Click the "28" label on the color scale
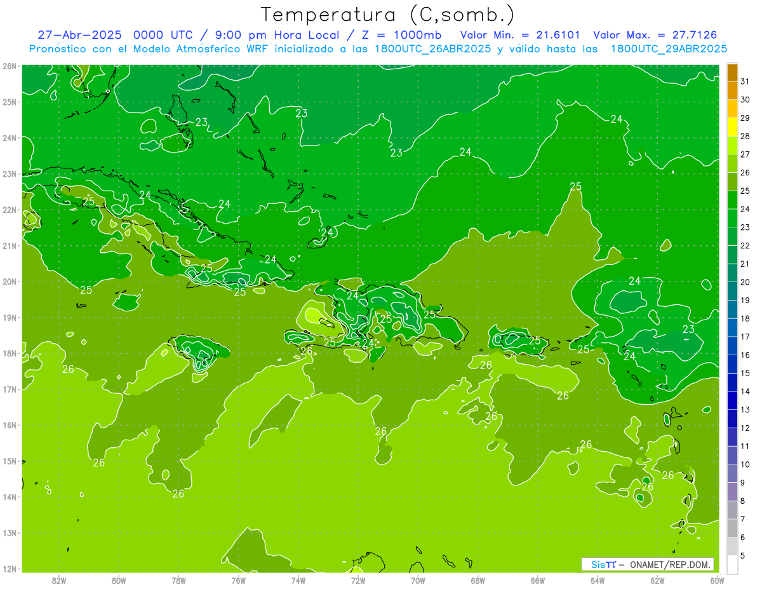Viewport: 762px width, 589px height. coord(745,137)
